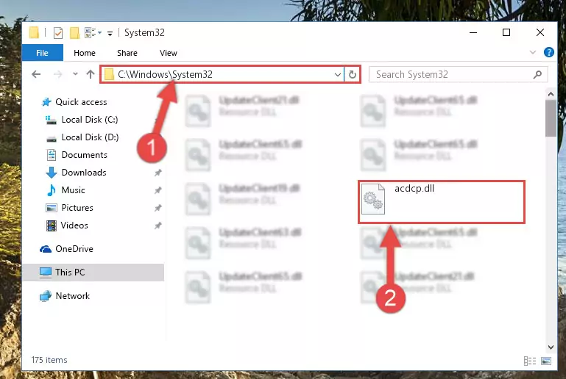This screenshot has width=566, height=379.
Task: Switch to large icons view
Action: coord(546,361)
